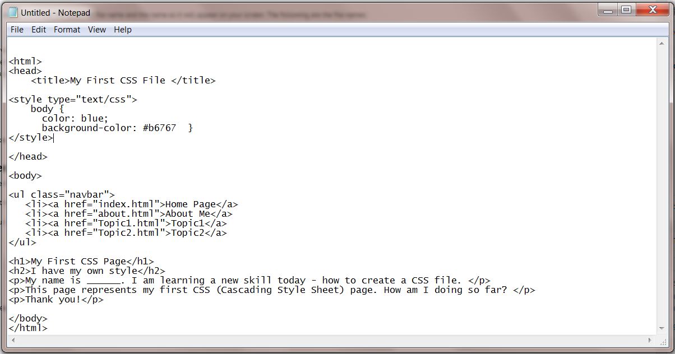Image resolution: width=675 pixels, height=354 pixels.
Task: Place cursor in the h1 heading line
Action: (81, 262)
